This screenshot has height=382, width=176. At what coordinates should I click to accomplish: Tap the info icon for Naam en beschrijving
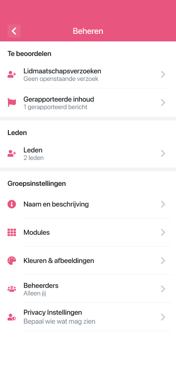pos(12,204)
